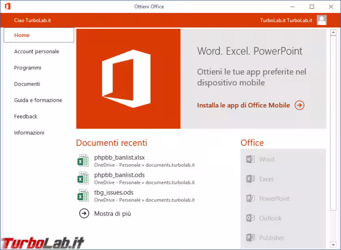Launch Word from Office list
Screen dimensions: 341x250
click(x=266, y=159)
